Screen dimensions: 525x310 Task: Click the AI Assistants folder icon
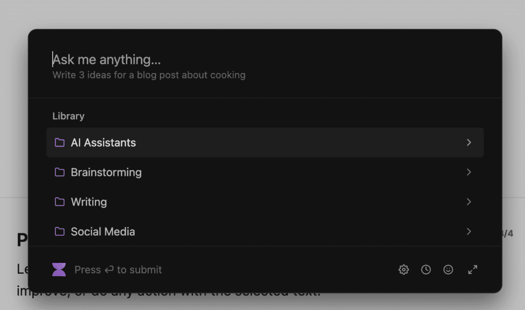point(59,142)
